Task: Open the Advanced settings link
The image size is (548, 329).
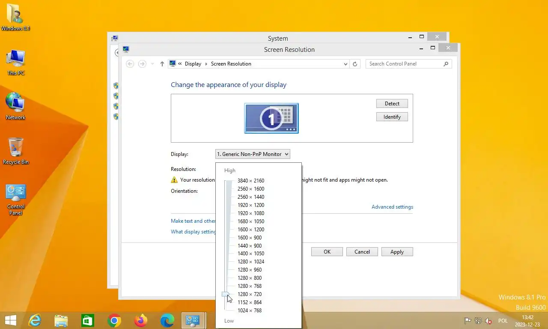Action: pyautogui.click(x=392, y=207)
